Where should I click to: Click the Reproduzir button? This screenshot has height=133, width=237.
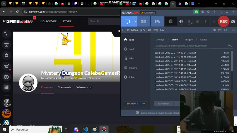[163, 104]
